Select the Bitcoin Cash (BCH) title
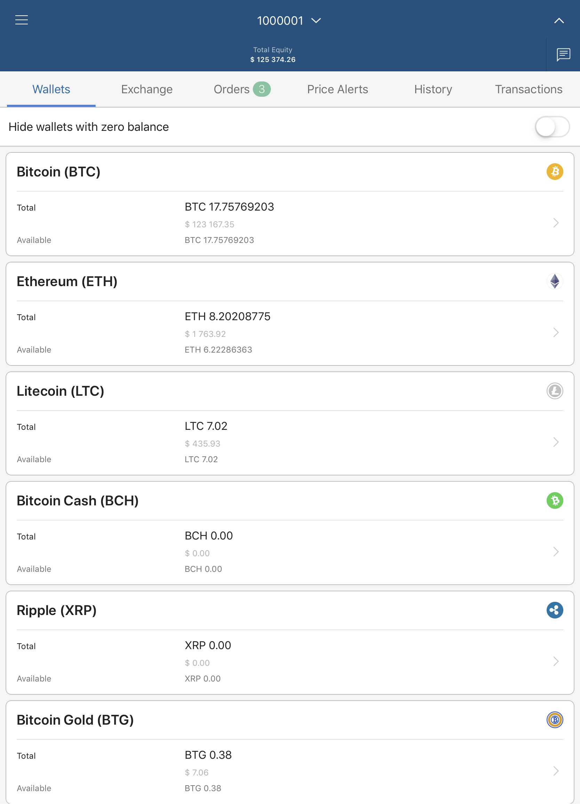Image resolution: width=580 pixels, height=804 pixels. click(78, 500)
